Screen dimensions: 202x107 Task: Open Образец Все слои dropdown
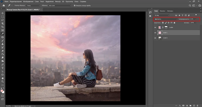(x=60, y=6)
